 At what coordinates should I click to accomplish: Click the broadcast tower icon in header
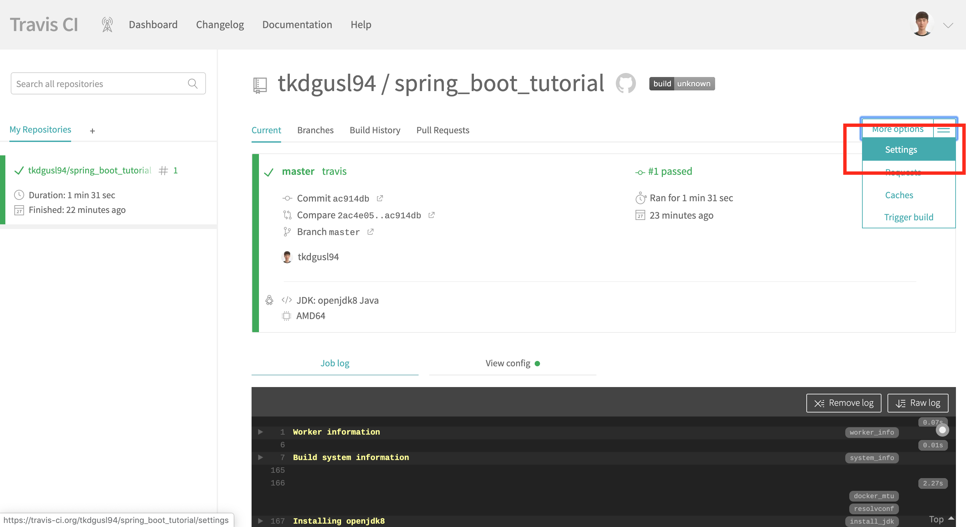(107, 25)
